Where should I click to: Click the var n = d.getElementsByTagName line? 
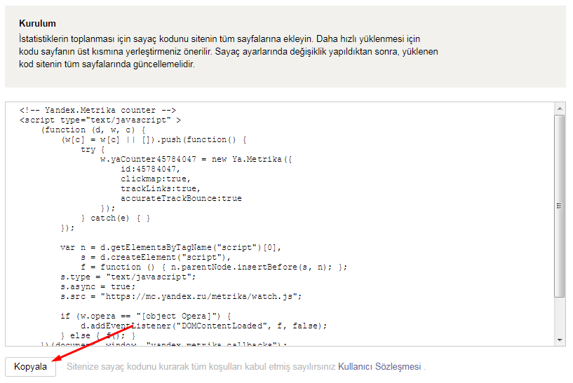pyautogui.click(x=170, y=248)
